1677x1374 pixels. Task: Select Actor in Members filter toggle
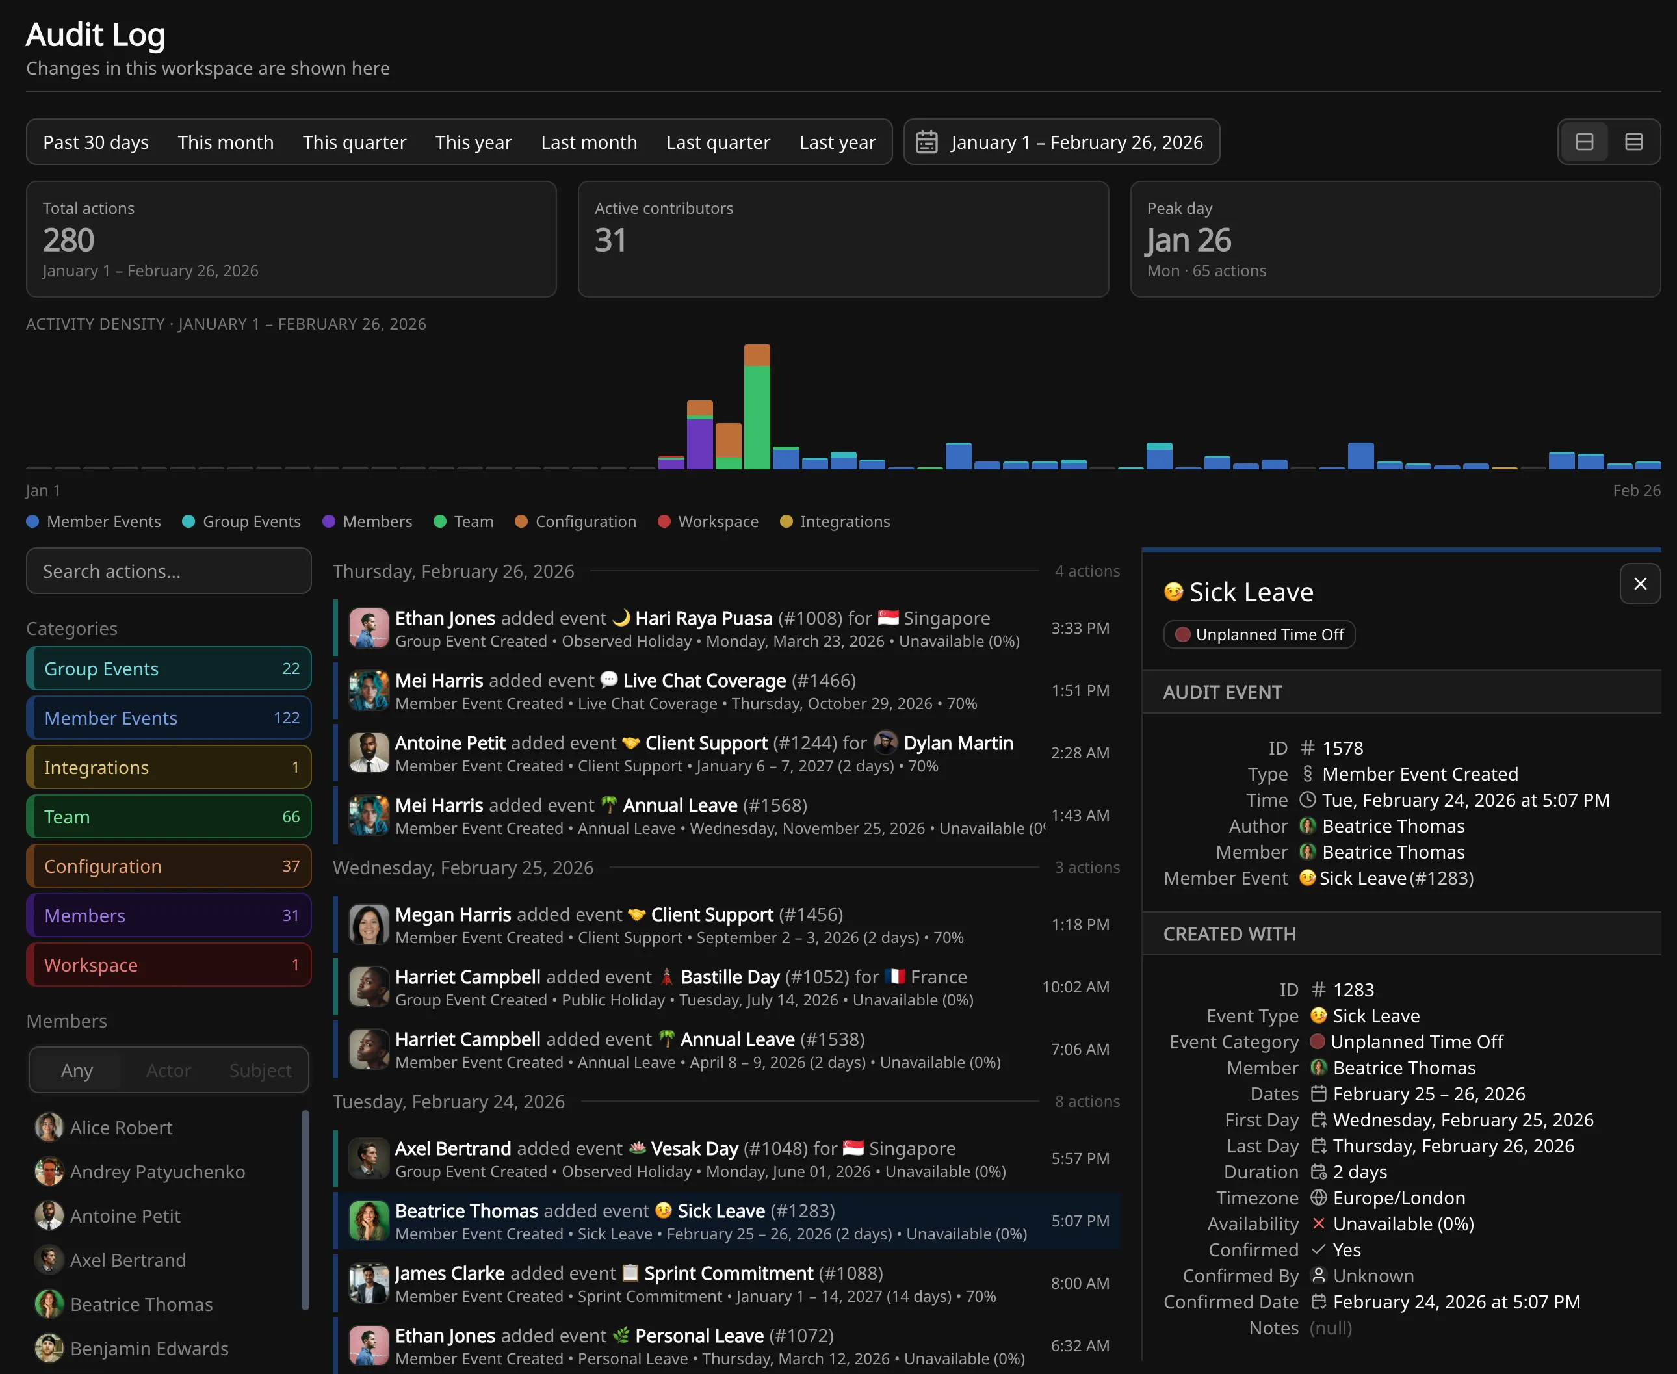[168, 1070]
